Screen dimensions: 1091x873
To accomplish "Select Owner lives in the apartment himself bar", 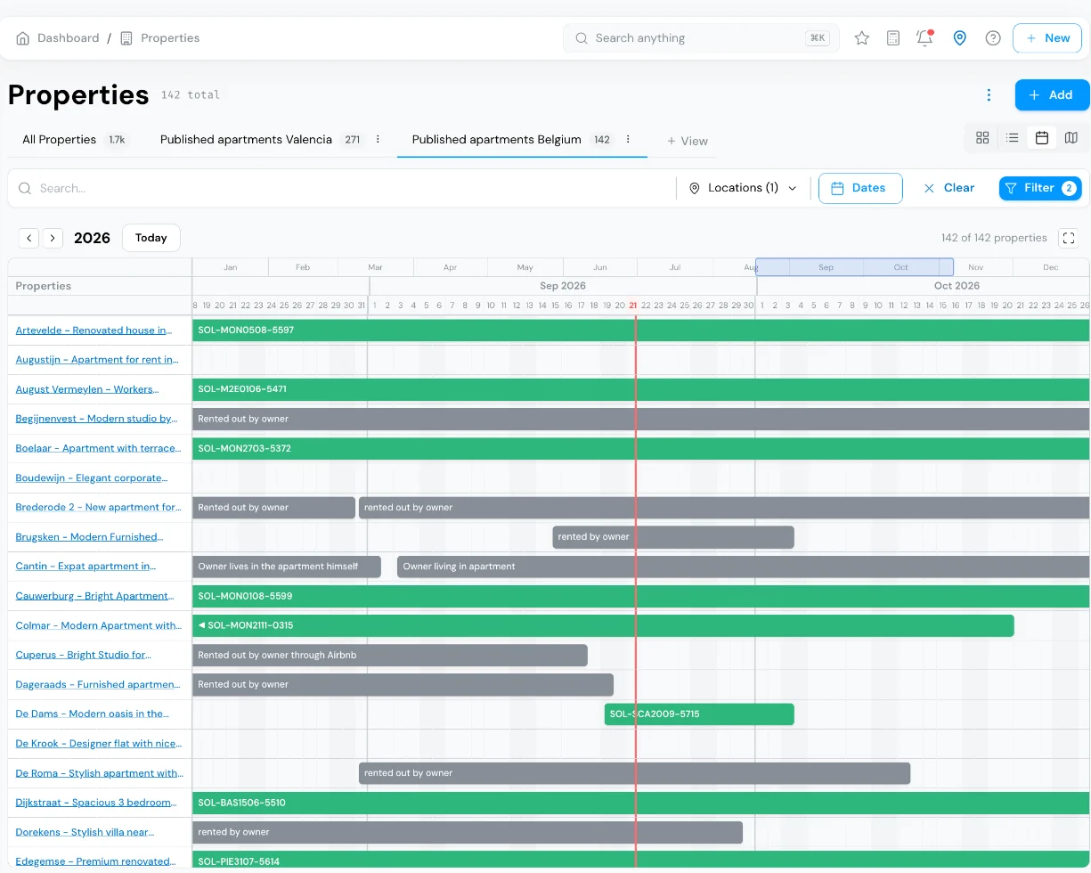I will [287, 567].
